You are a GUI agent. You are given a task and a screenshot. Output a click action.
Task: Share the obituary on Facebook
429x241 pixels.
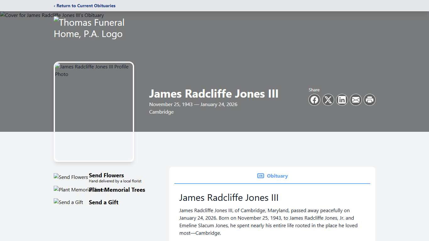coord(314,100)
